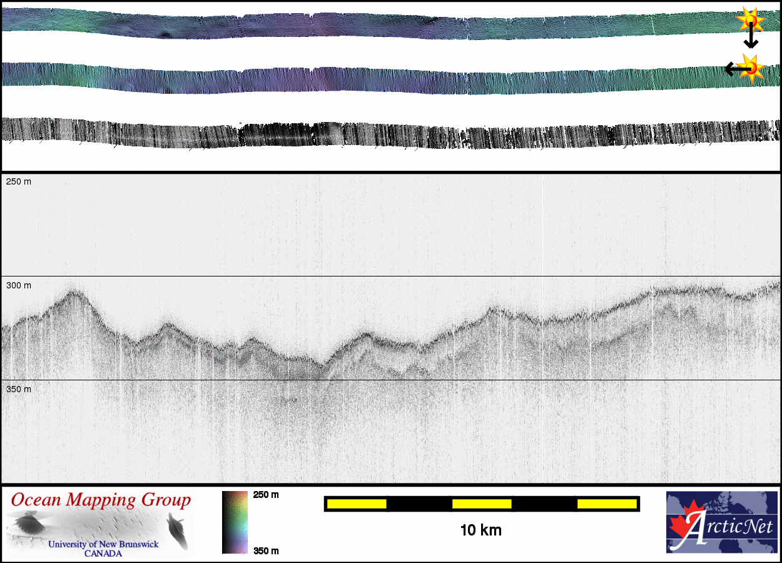Click the 350 m color legend label

(266, 550)
